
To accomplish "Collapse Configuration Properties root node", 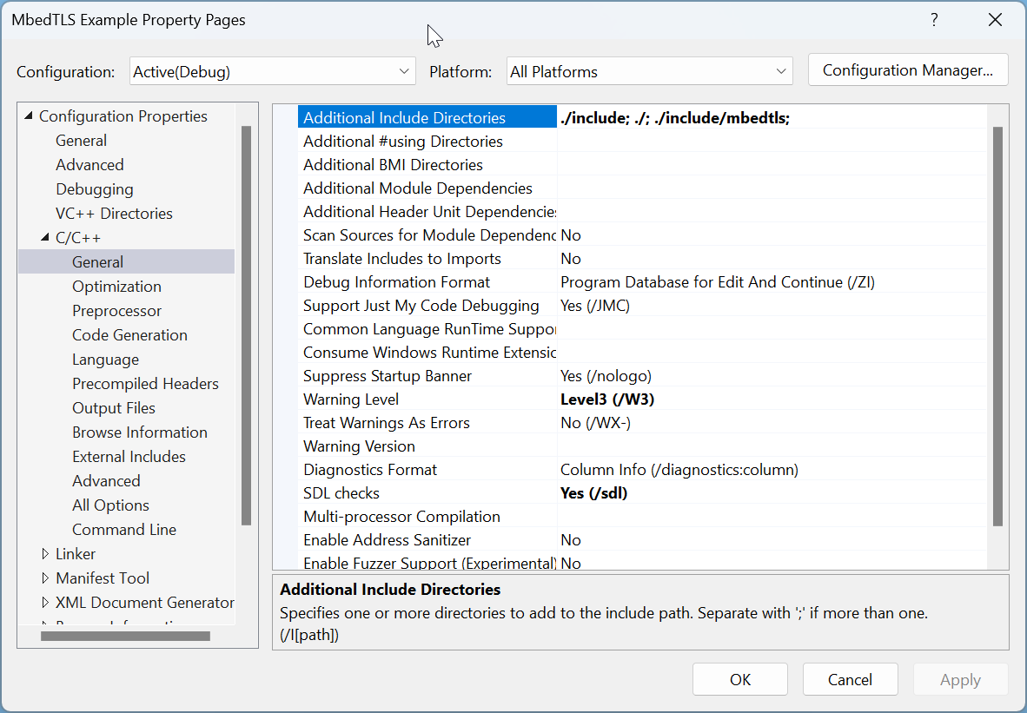I will point(29,116).
